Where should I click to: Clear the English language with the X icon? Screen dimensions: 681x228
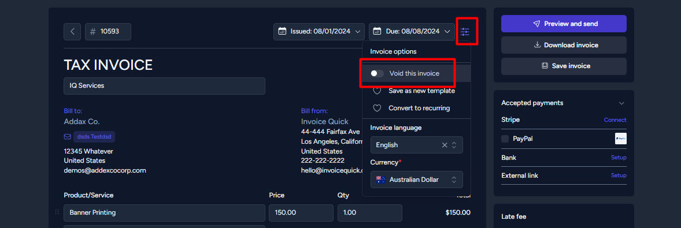point(445,145)
